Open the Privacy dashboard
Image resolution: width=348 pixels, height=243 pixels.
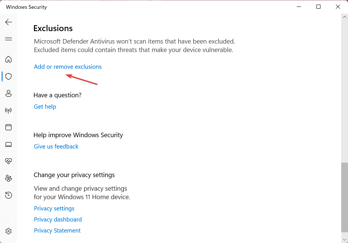point(58,219)
